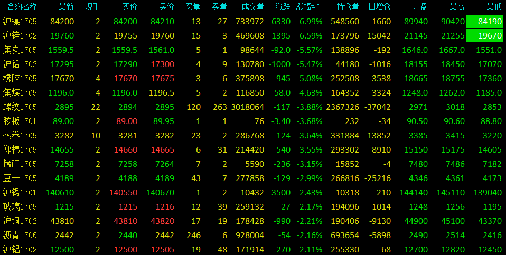This screenshot has width=506, height=255.
Task: Select the 沪铅1702 contract row
Action: click(253, 64)
